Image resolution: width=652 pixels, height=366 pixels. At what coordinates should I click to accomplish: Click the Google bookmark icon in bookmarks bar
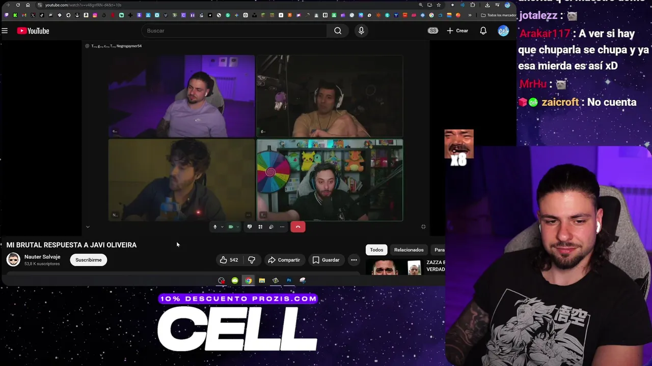[x=431, y=15]
